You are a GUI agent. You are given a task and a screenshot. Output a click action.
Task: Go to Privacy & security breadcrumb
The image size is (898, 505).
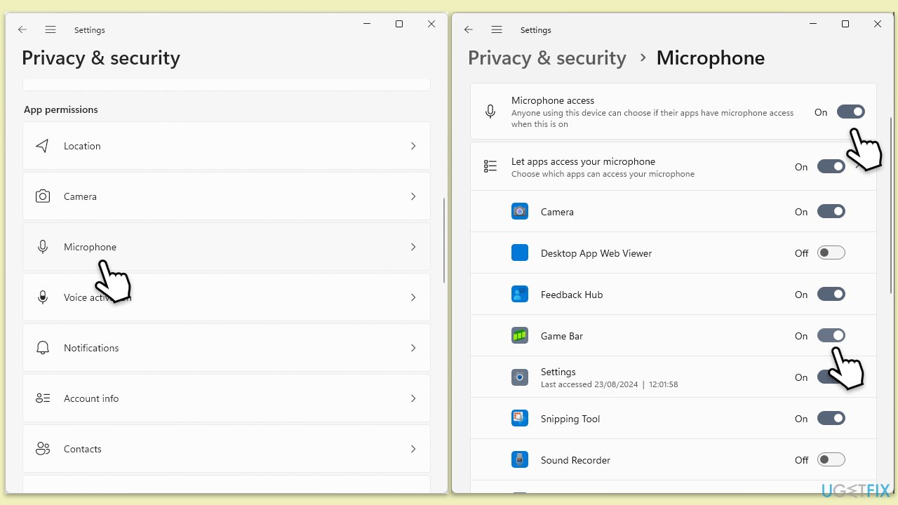[x=547, y=58]
